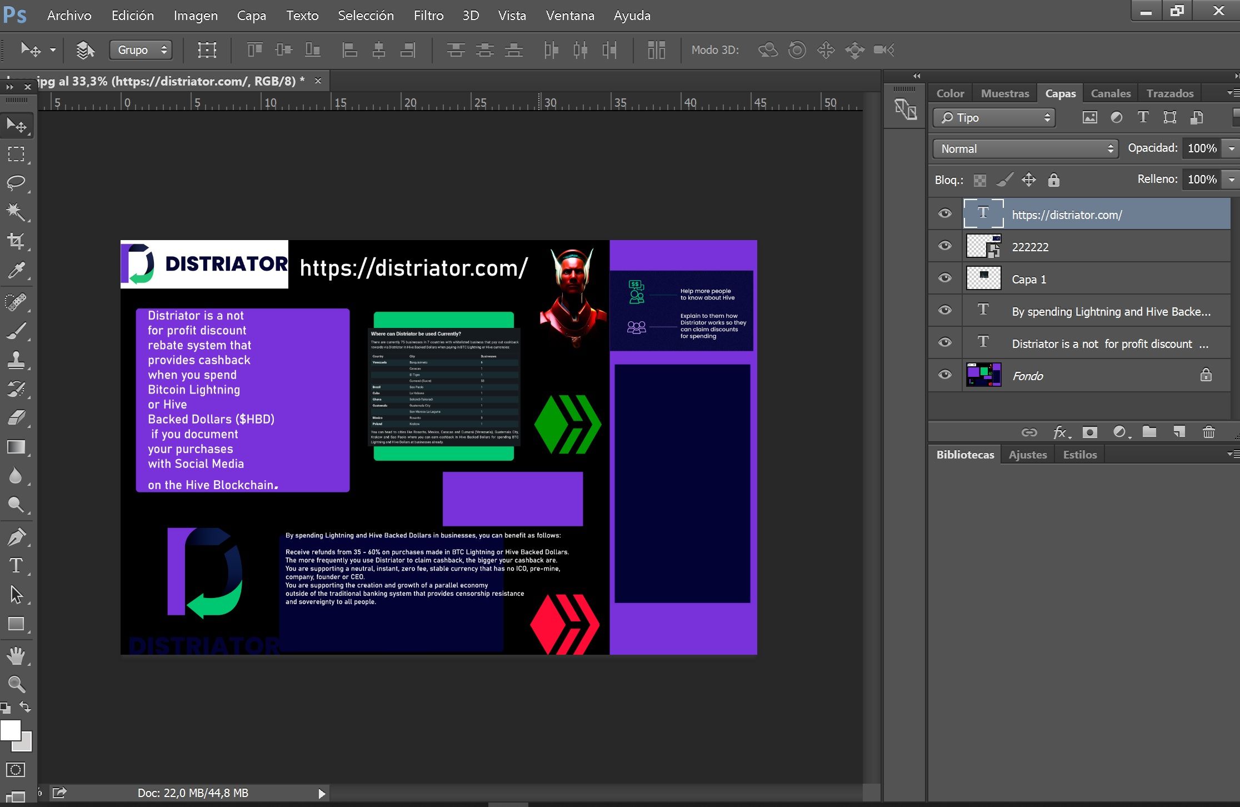Select the Healing Brush tool

click(16, 302)
